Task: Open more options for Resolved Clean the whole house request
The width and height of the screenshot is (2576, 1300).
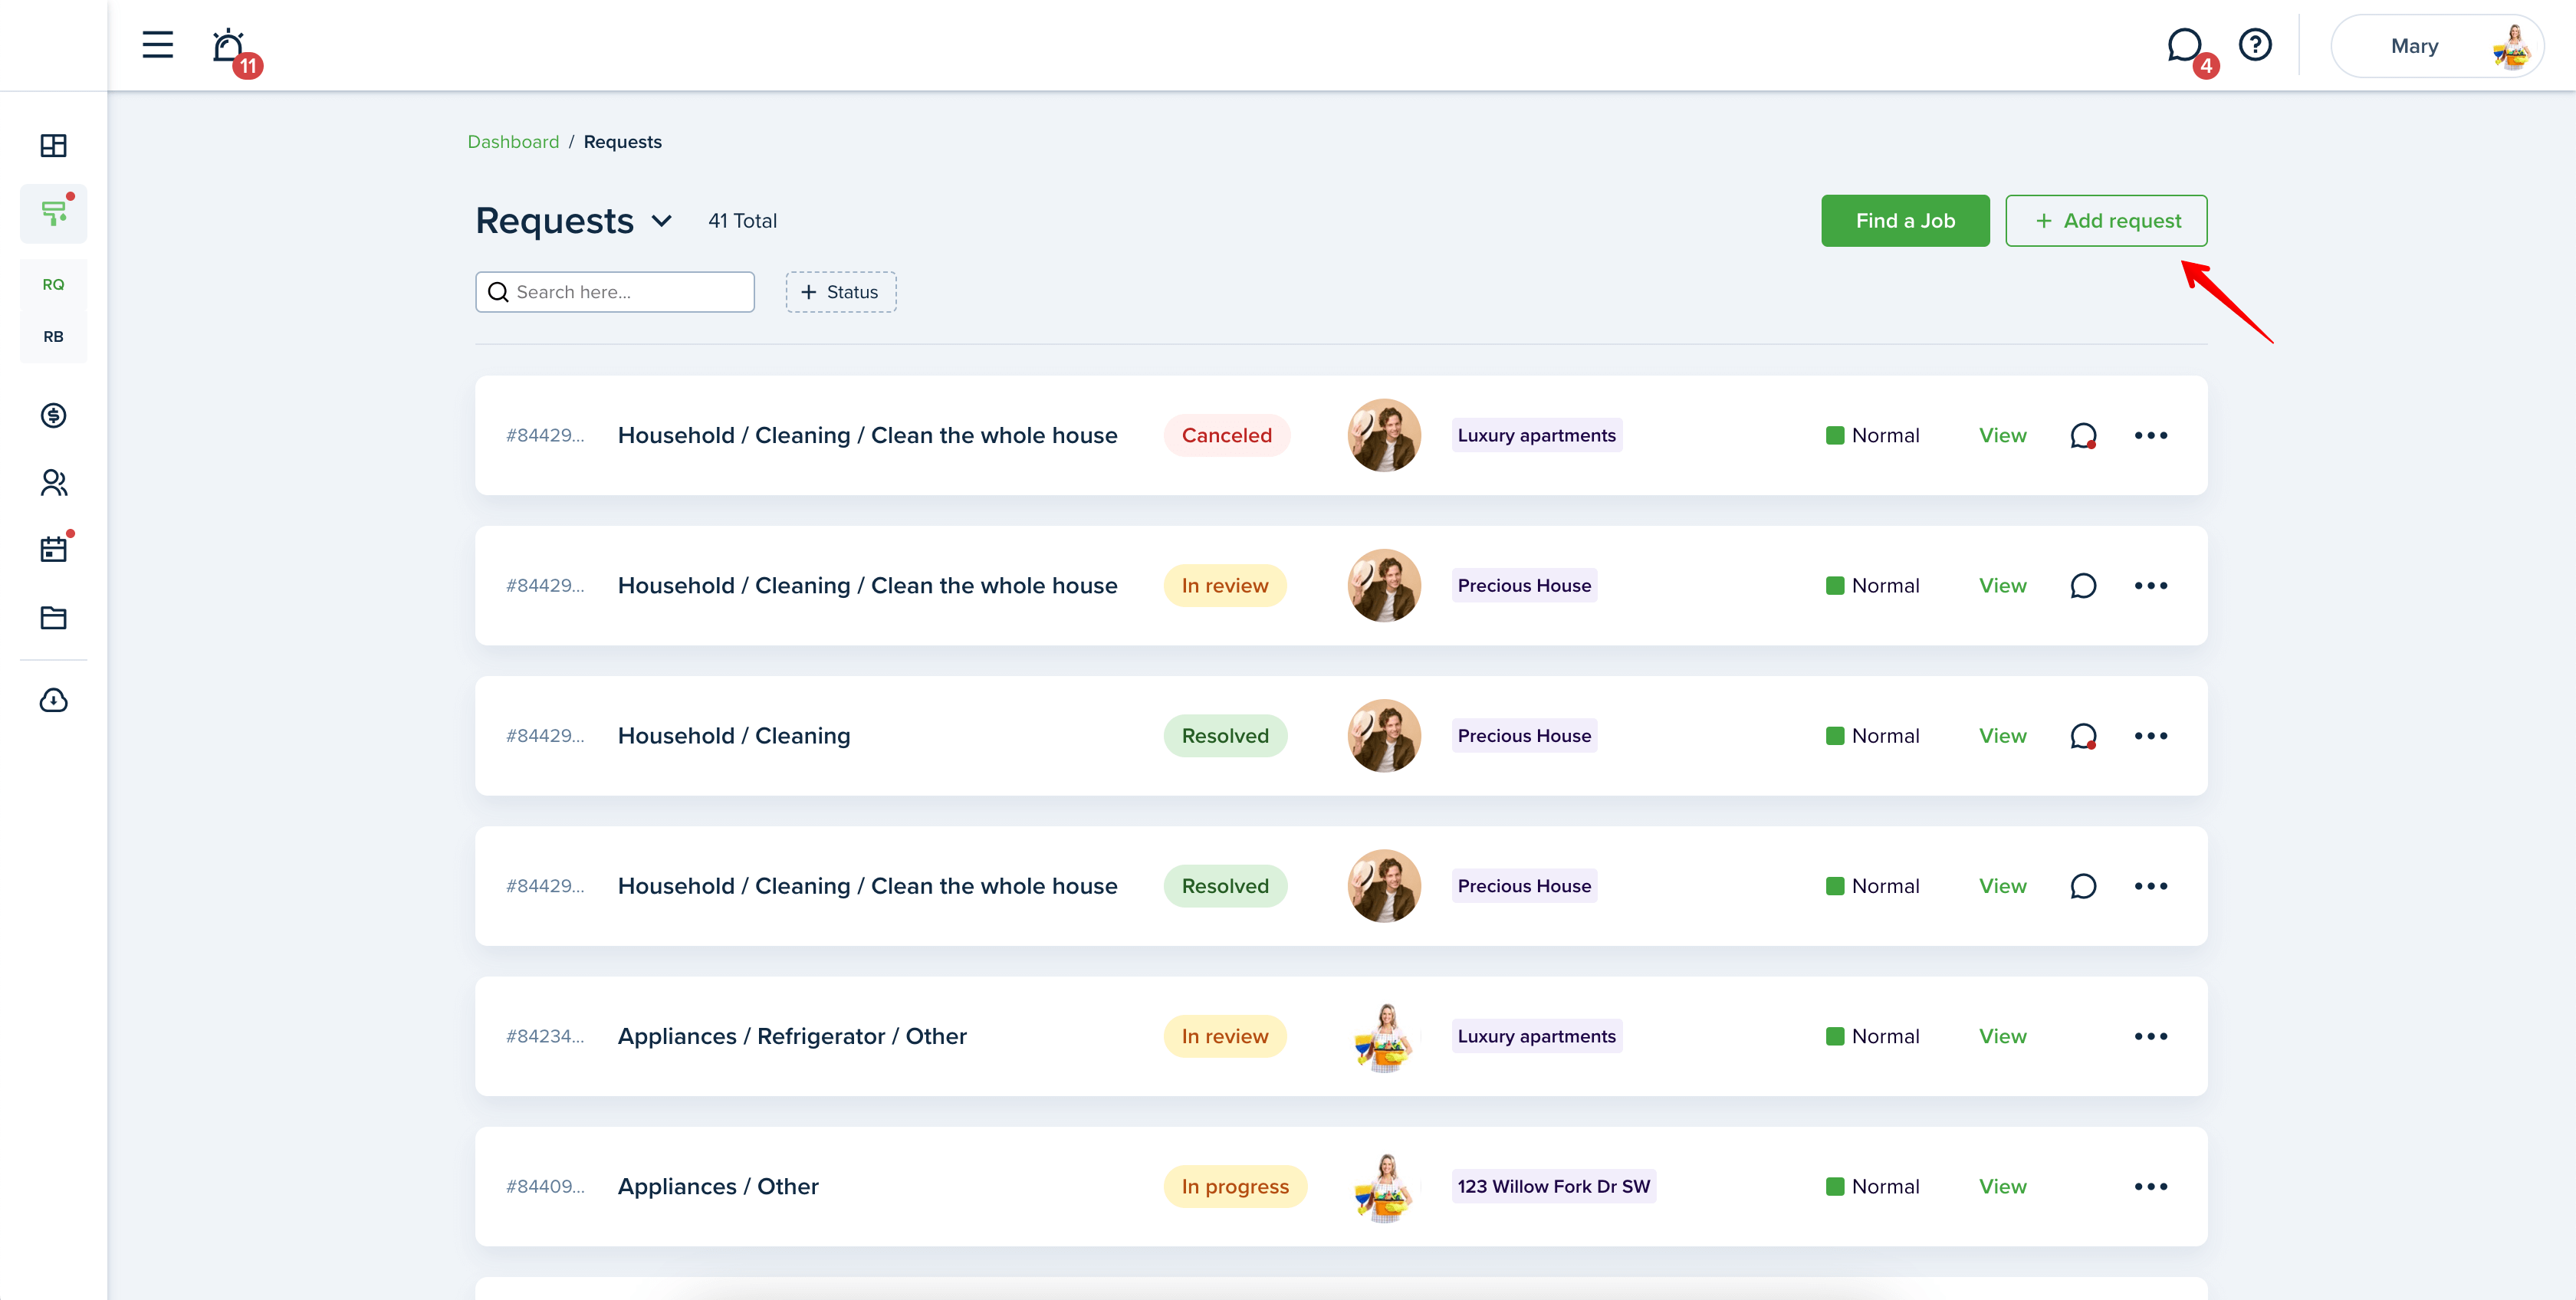Action: pyautogui.click(x=2151, y=886)
